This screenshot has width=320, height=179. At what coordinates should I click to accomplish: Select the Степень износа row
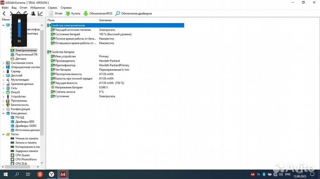point(115,92)
